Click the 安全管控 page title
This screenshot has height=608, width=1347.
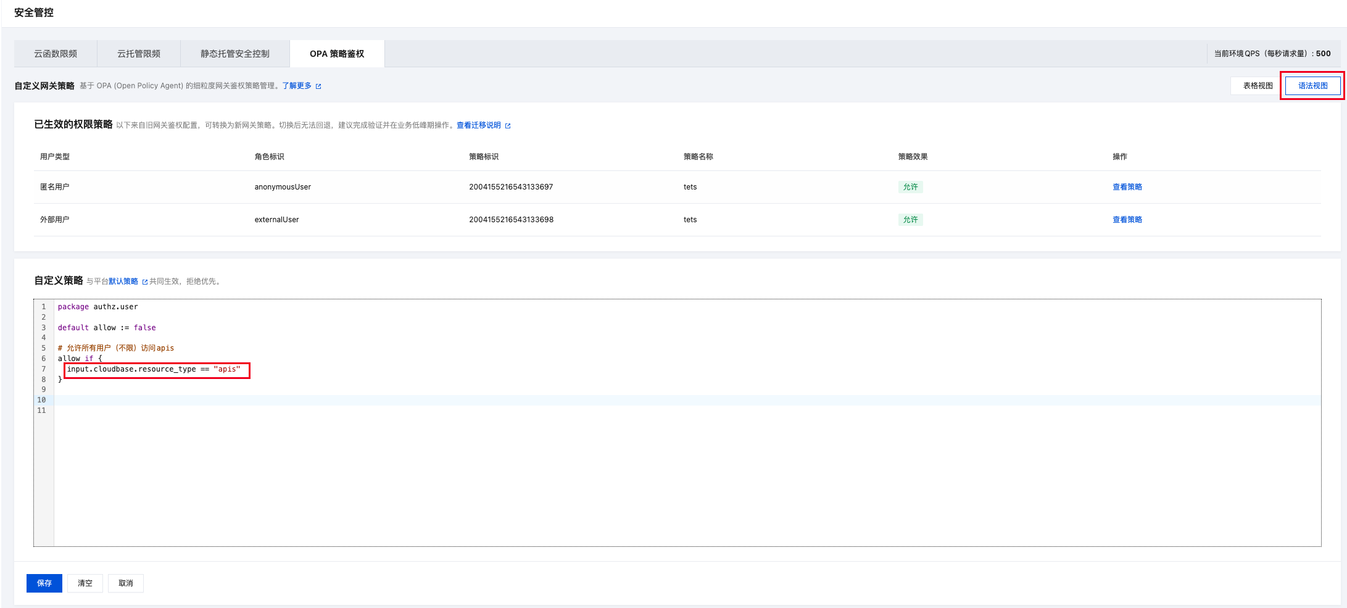coord(34,12)
